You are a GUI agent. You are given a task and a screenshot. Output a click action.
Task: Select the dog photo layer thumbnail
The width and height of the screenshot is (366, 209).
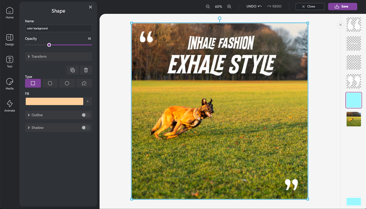pyautogui.click(x=353, y=119)
